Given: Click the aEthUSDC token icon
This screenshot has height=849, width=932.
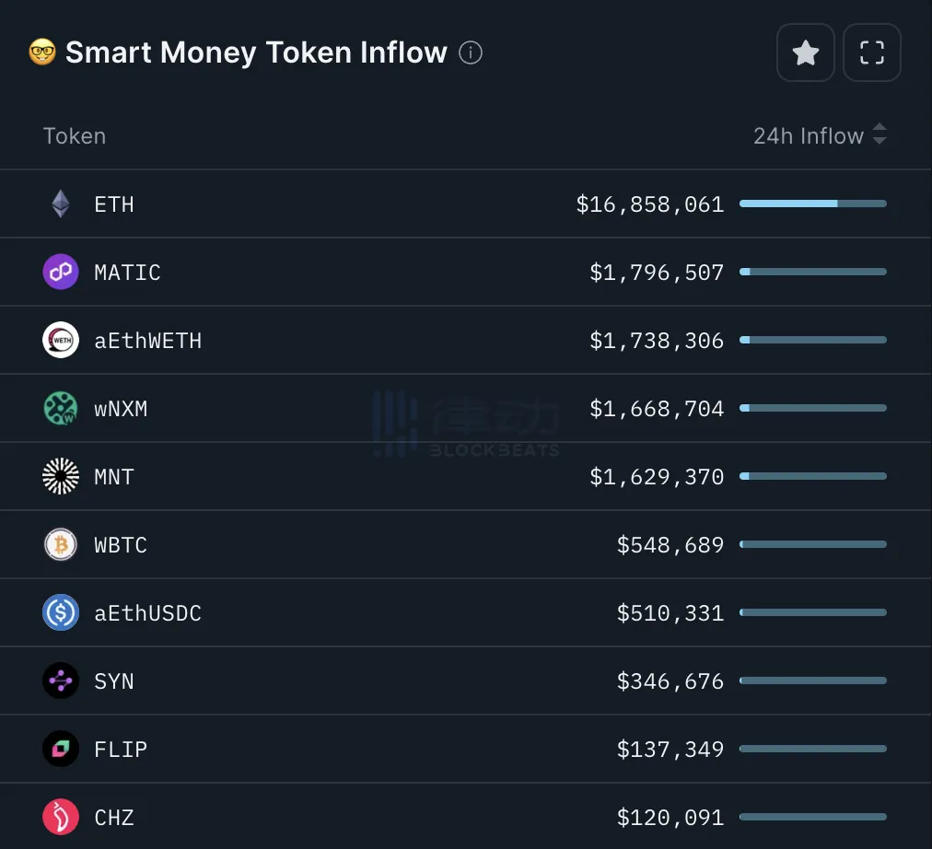Looking at the screenshot, I should (61, 612).
